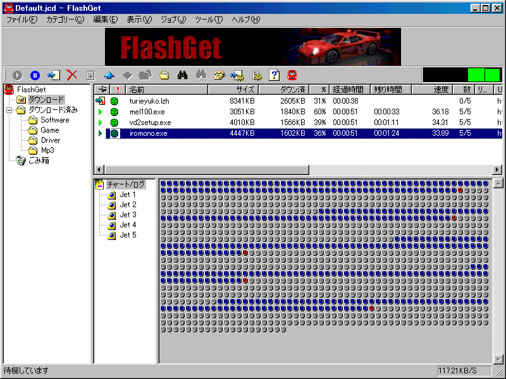
Task: Click the left arrow of the horizontal scrollbar
Action: tap(99, 169)
